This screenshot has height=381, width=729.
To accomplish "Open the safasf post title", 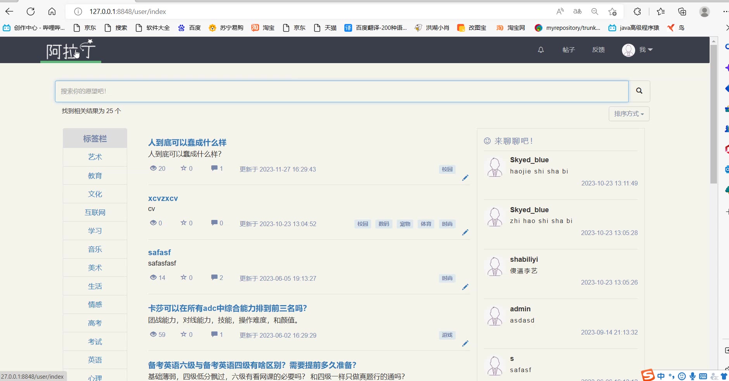I will coord(159,252).
